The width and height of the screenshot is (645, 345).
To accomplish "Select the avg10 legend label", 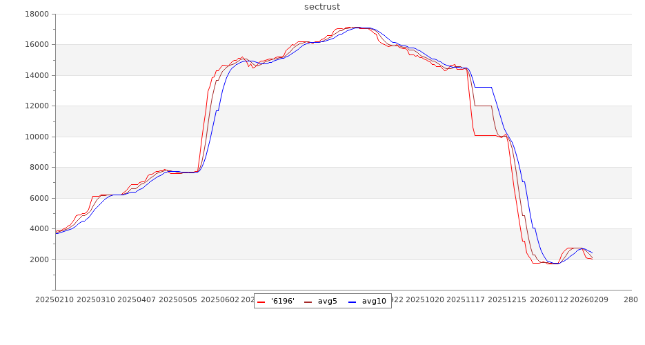I will (374, 301).
